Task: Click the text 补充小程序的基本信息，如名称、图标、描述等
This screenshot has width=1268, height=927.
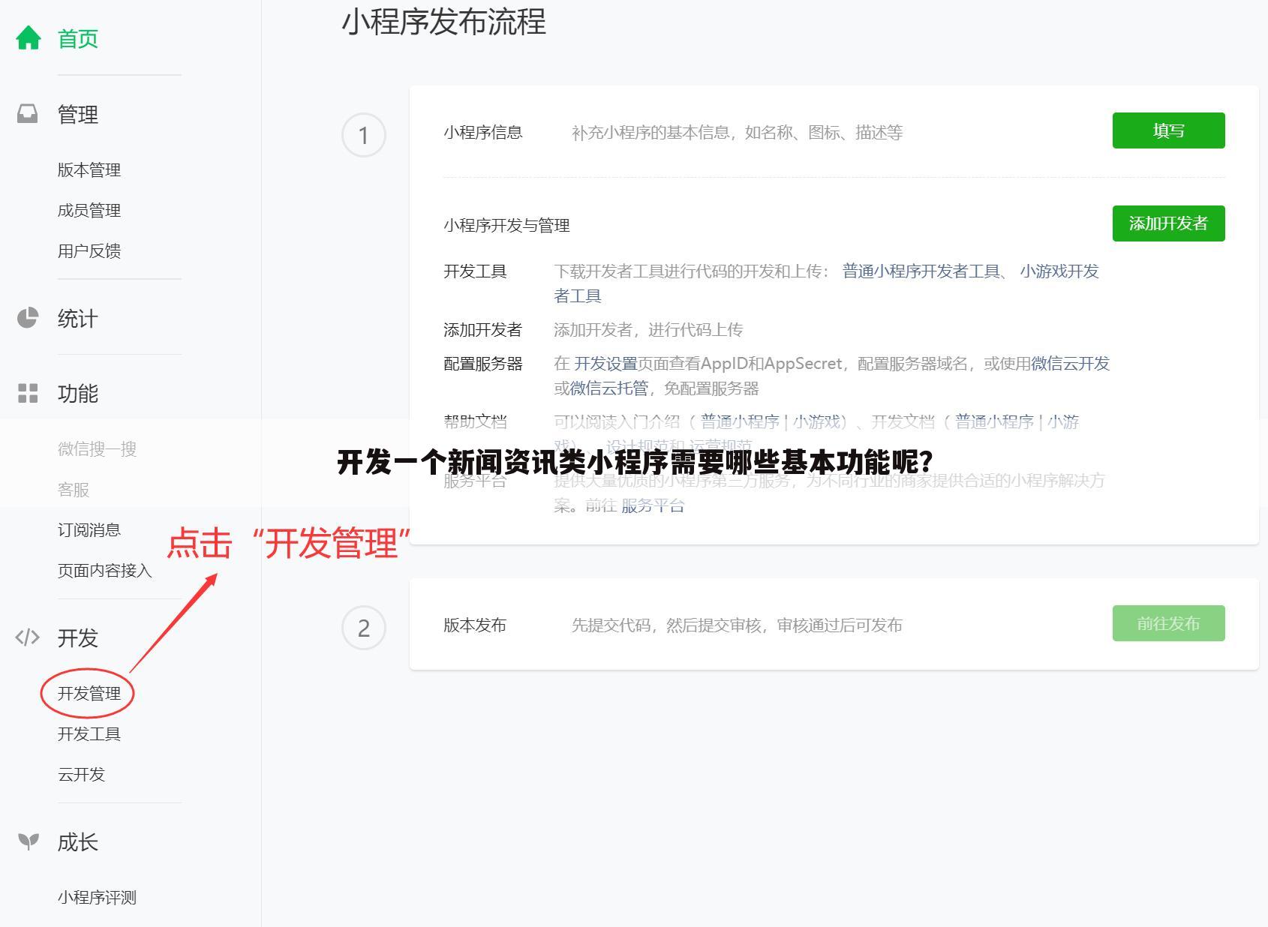Action: point(737,133)
